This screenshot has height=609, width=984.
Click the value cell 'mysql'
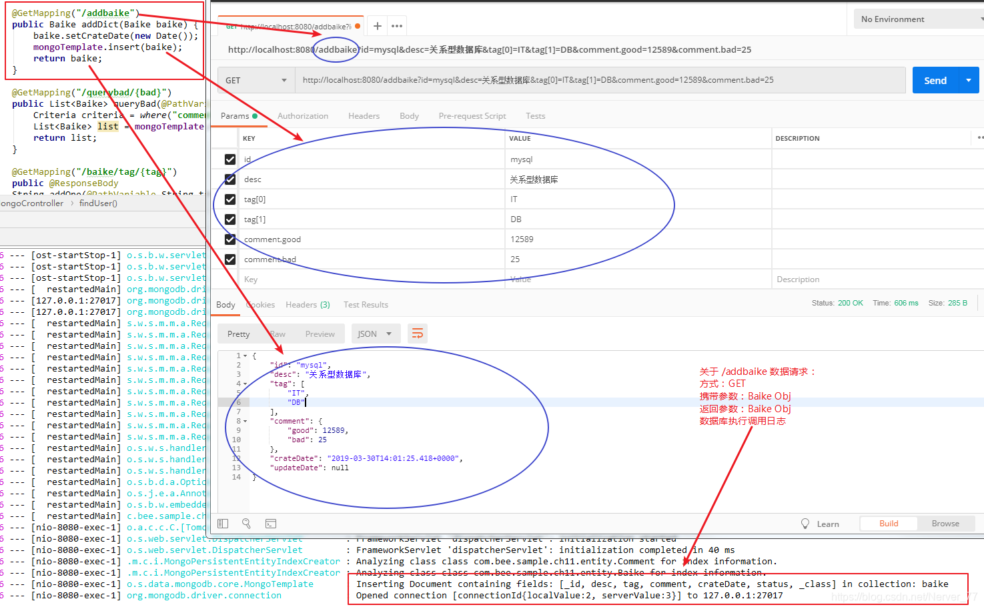638,159
